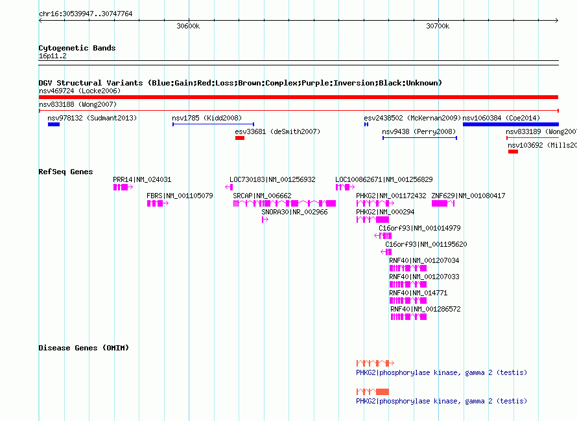Viewport: 577px width, 421px height.
Task: Click the LOC730183 gene glyph
Action: click(x=229, y=187)
